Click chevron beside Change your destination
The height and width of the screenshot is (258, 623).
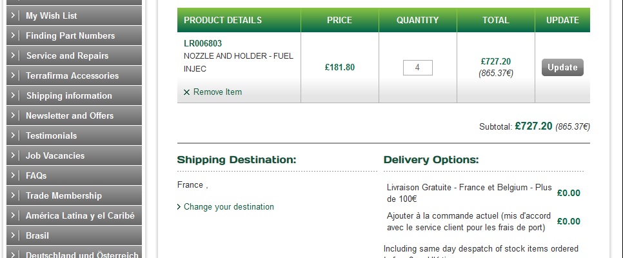point(179,207)
